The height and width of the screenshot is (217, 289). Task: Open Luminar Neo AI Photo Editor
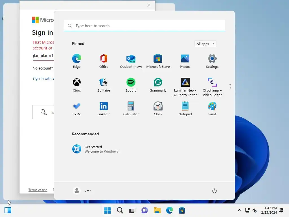pos(185,87)
